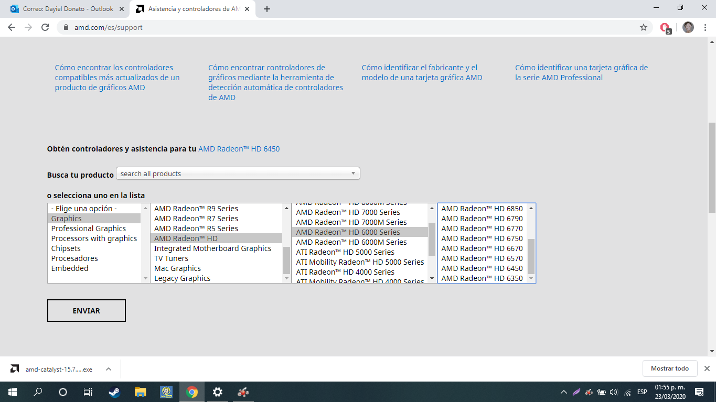
Task: Reload the AMD support page
Action: coord(45,27)
